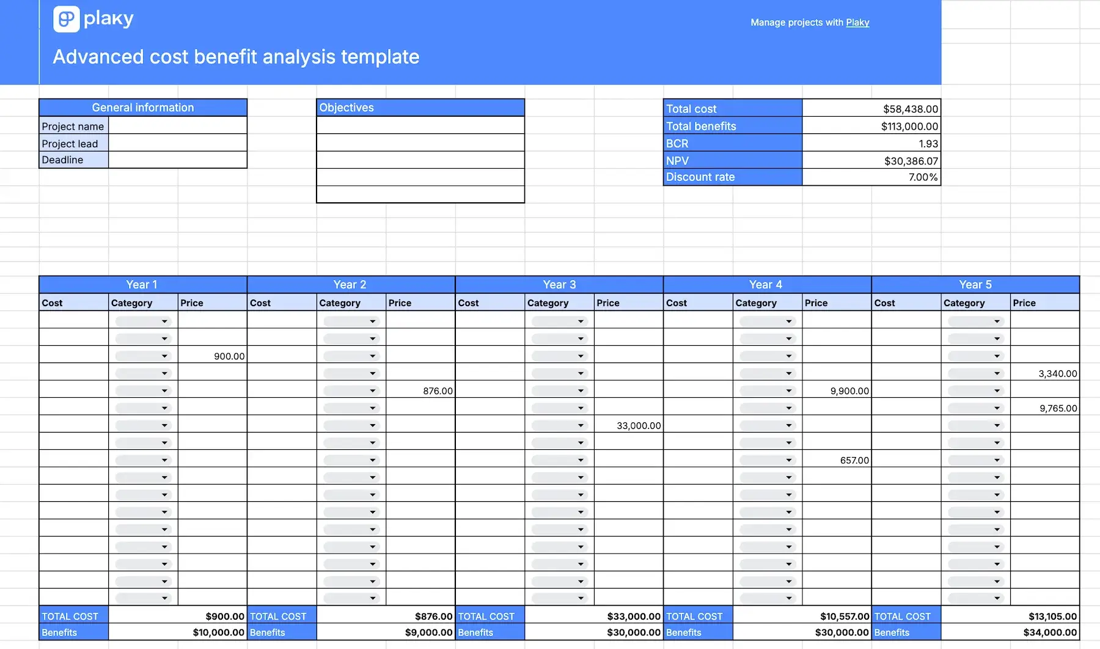This screenshot has width=1100, height=649.
Task: Click Year 1 total cost $900.00
Action: 178,616
